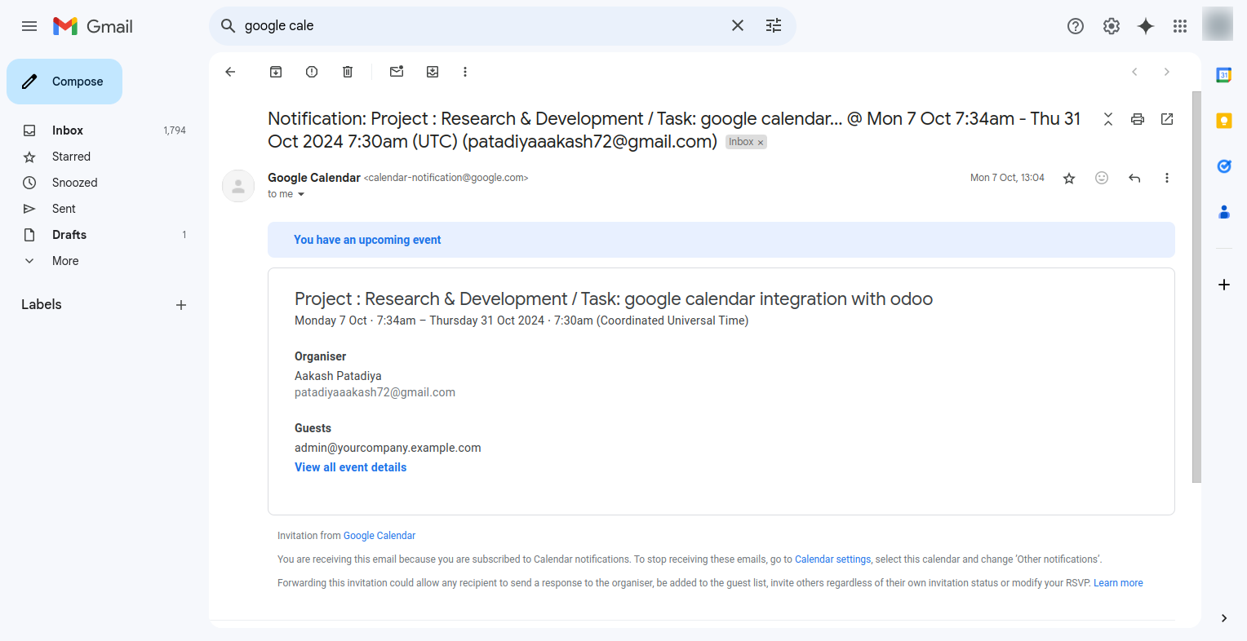
Task: Click the email vertical scrollbar
Action: (1196, 285)
